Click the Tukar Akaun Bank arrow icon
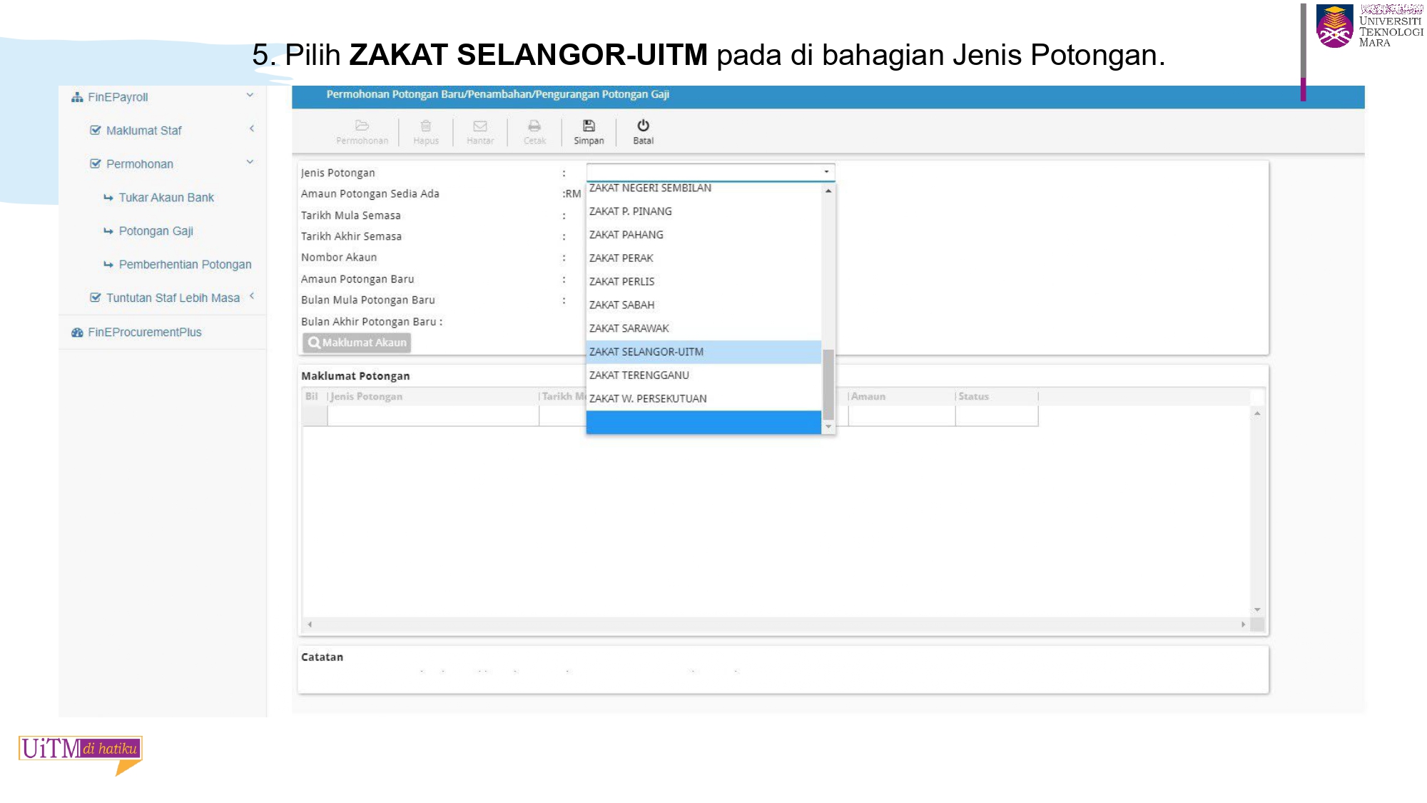This screenshot has height=803, width=1427. point(108,198)
